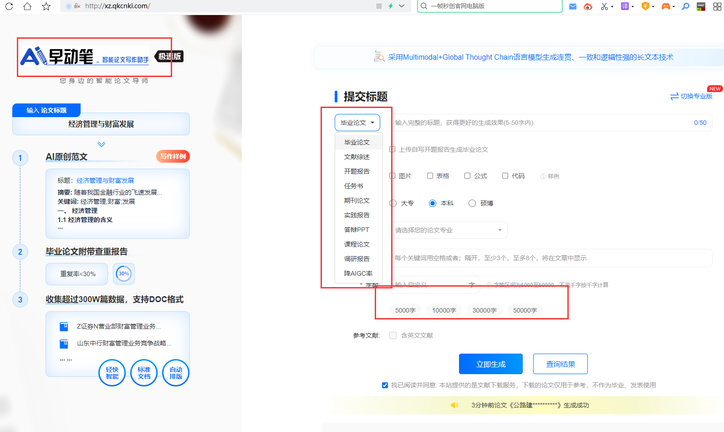Go to browser home page icon
The height and width of the screenshot is (432, 724).
pyautogui.click(x=27, y=6)
